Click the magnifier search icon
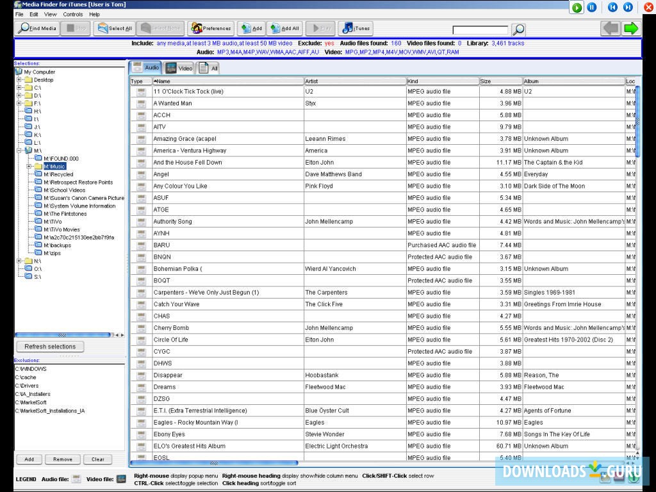Viewport: 656px width, 492px height. (518, 29)
